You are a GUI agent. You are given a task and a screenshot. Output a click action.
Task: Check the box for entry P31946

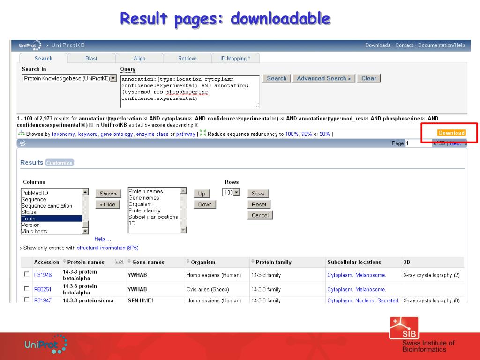point(27,274)
